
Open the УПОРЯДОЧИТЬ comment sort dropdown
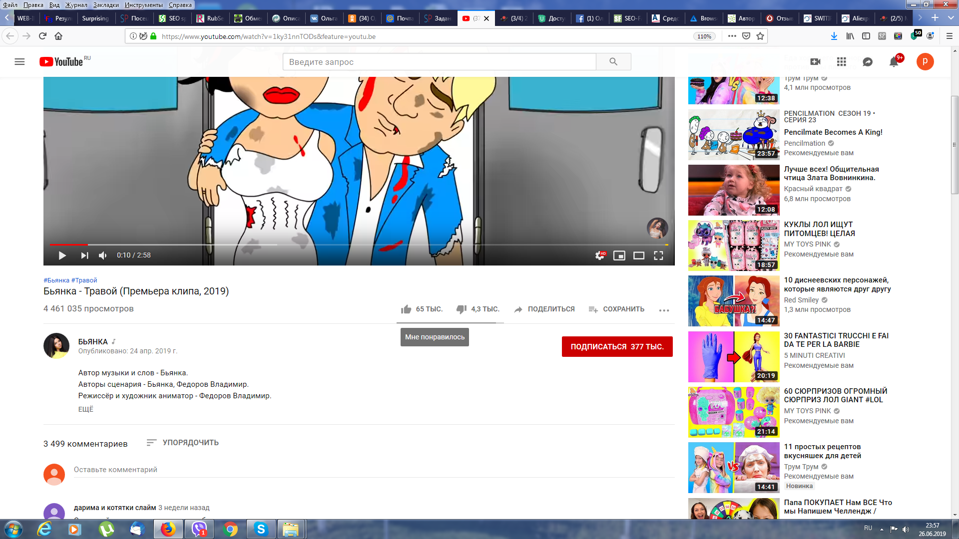tap(183, 443)
